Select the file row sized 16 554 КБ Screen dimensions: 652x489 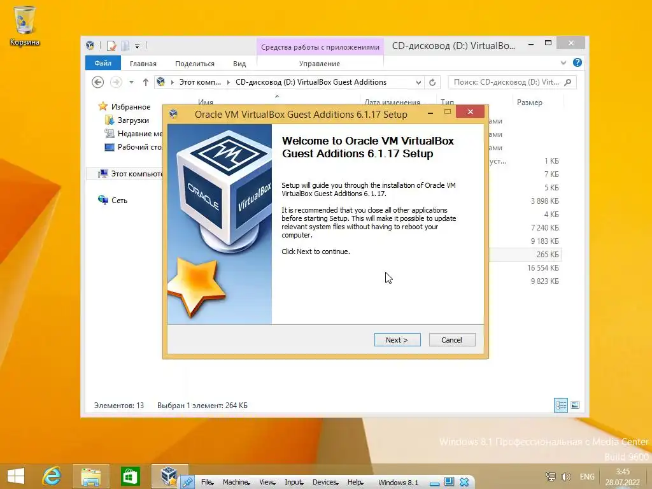525,268
